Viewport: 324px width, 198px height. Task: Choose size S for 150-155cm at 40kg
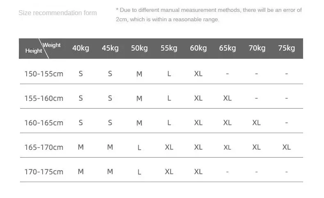pyautogui.click(x=81, y=74)
